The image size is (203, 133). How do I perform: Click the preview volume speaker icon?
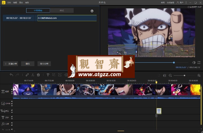(x=194, y=63)
